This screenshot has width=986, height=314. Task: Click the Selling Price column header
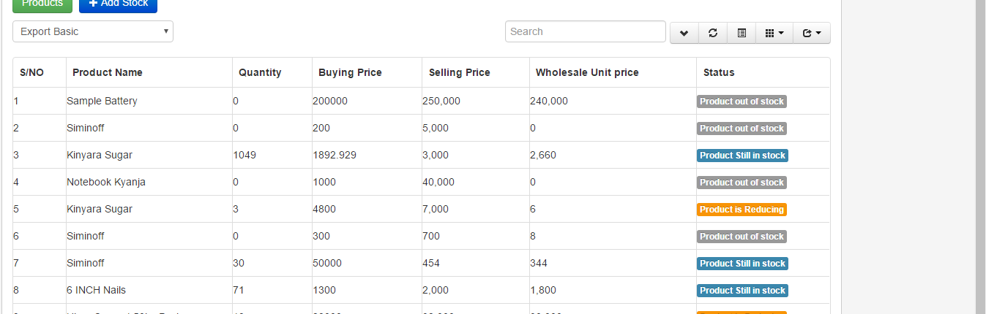(459, 72)
